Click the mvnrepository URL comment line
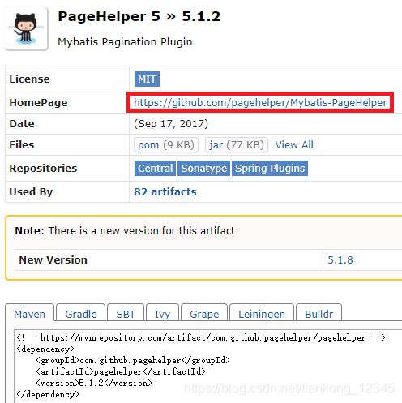Viewport: 402px width, 403px height. click(x=201, y=337)
